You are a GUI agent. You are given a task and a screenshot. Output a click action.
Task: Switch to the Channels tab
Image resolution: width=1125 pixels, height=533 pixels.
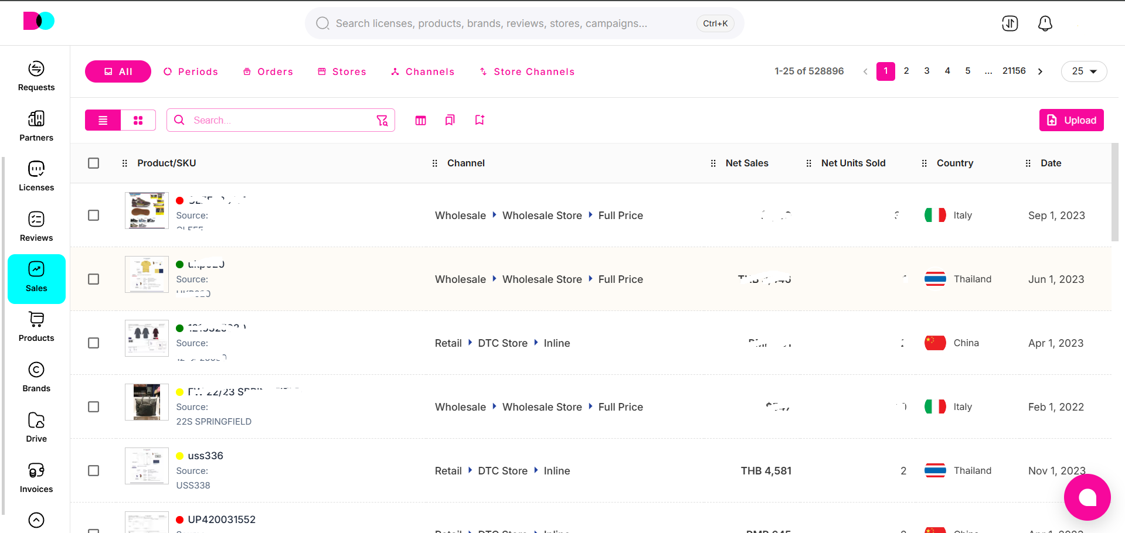(423, 71)
